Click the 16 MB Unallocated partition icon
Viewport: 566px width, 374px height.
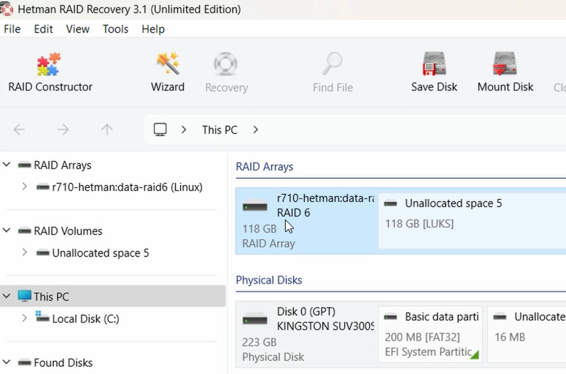[x=500, y=317]
